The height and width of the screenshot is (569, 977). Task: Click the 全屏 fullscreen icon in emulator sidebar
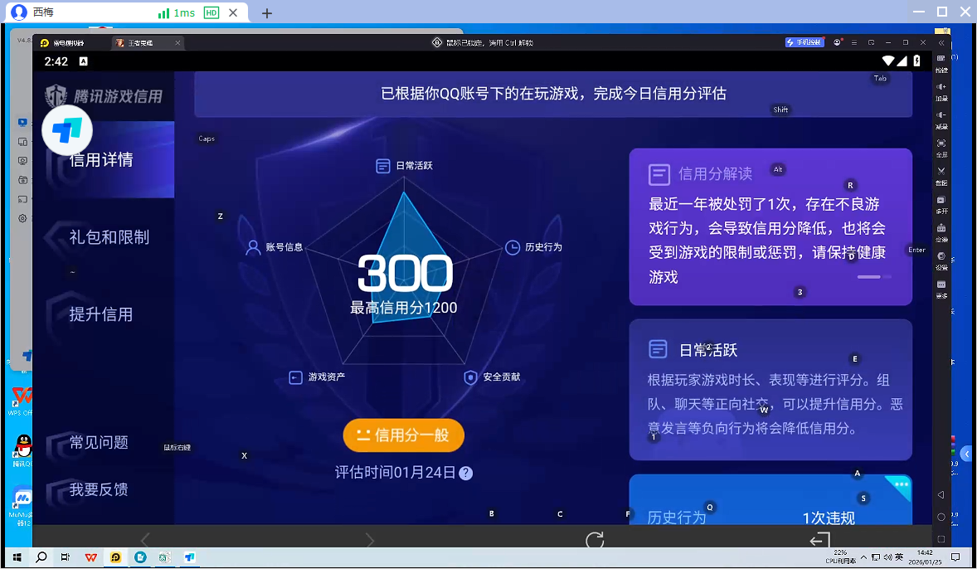[941, 141]
